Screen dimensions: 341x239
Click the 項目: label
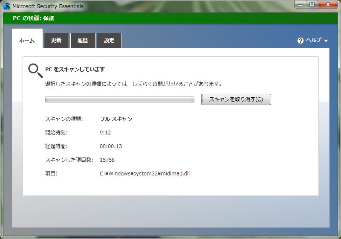[x=51, y=173]
